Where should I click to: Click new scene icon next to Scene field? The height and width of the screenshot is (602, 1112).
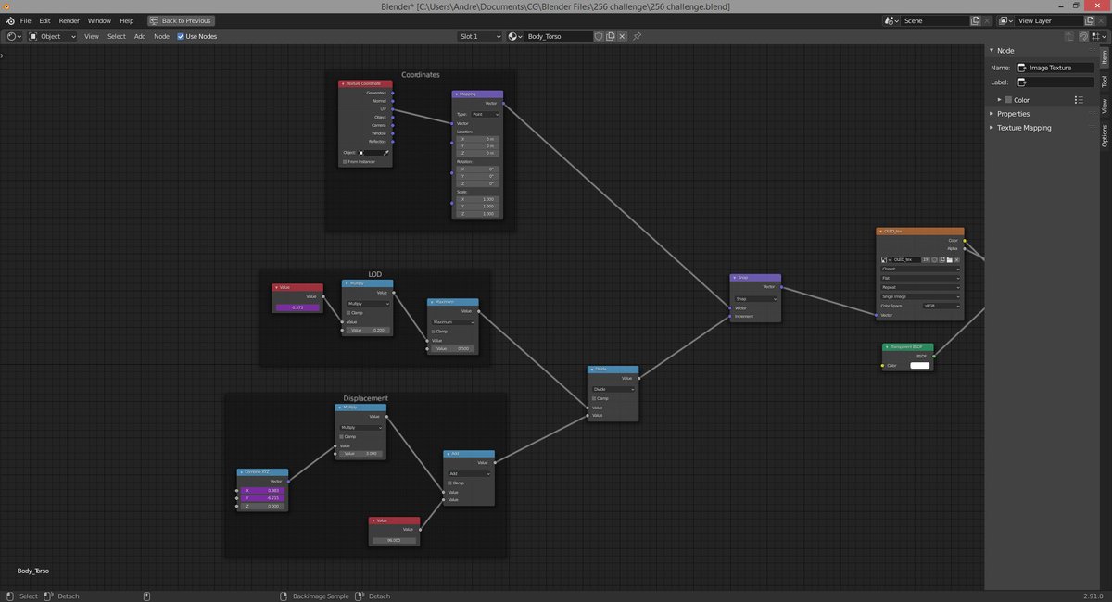[x=975, y=20]
